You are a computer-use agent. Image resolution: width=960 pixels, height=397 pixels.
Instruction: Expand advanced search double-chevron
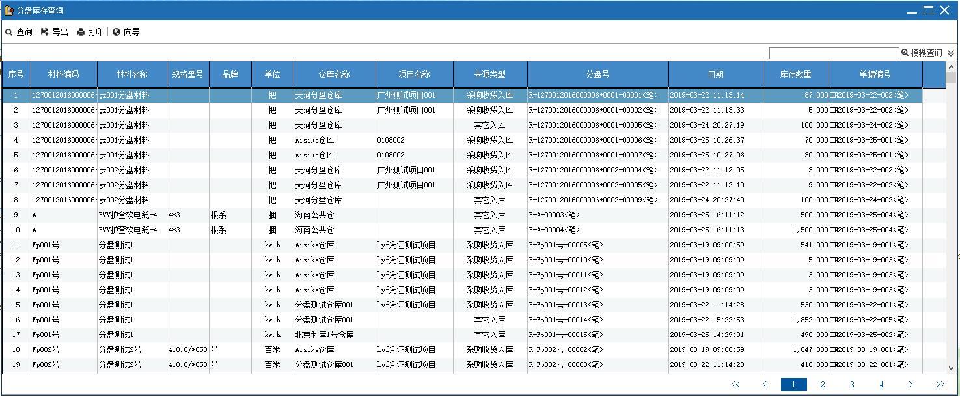pyautogui.click(x=951, y=53)
